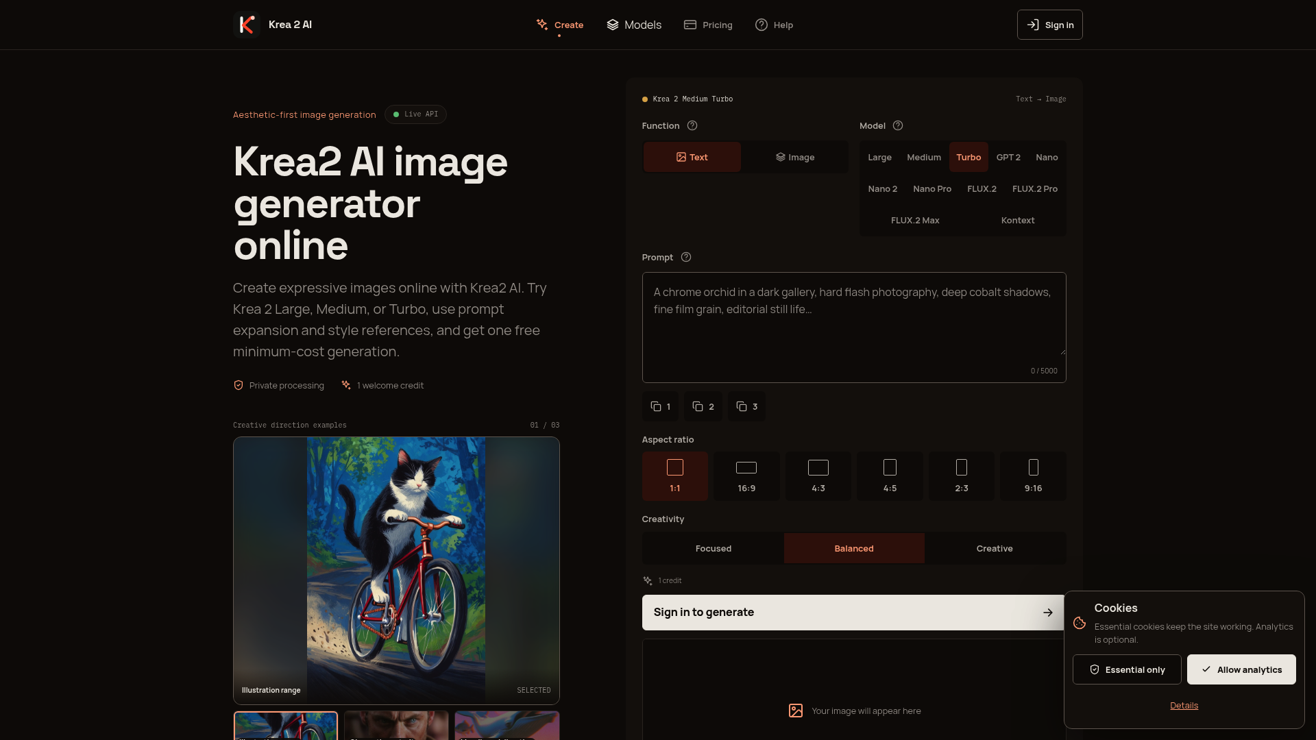Screen dimensions: 1316x740
Task: Click the Krea 2 AI logo icon
Action: tap(247, 25)
